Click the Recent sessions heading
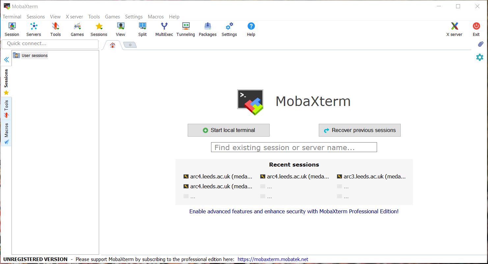488x264 pixels. point(294,165)
